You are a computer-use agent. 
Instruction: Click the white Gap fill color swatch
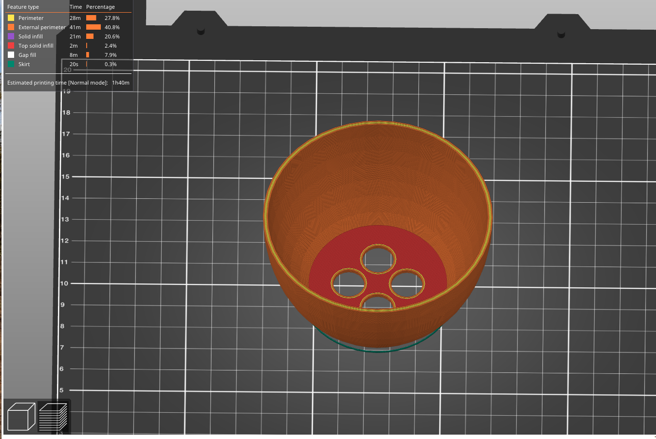(x=11, y=55)
